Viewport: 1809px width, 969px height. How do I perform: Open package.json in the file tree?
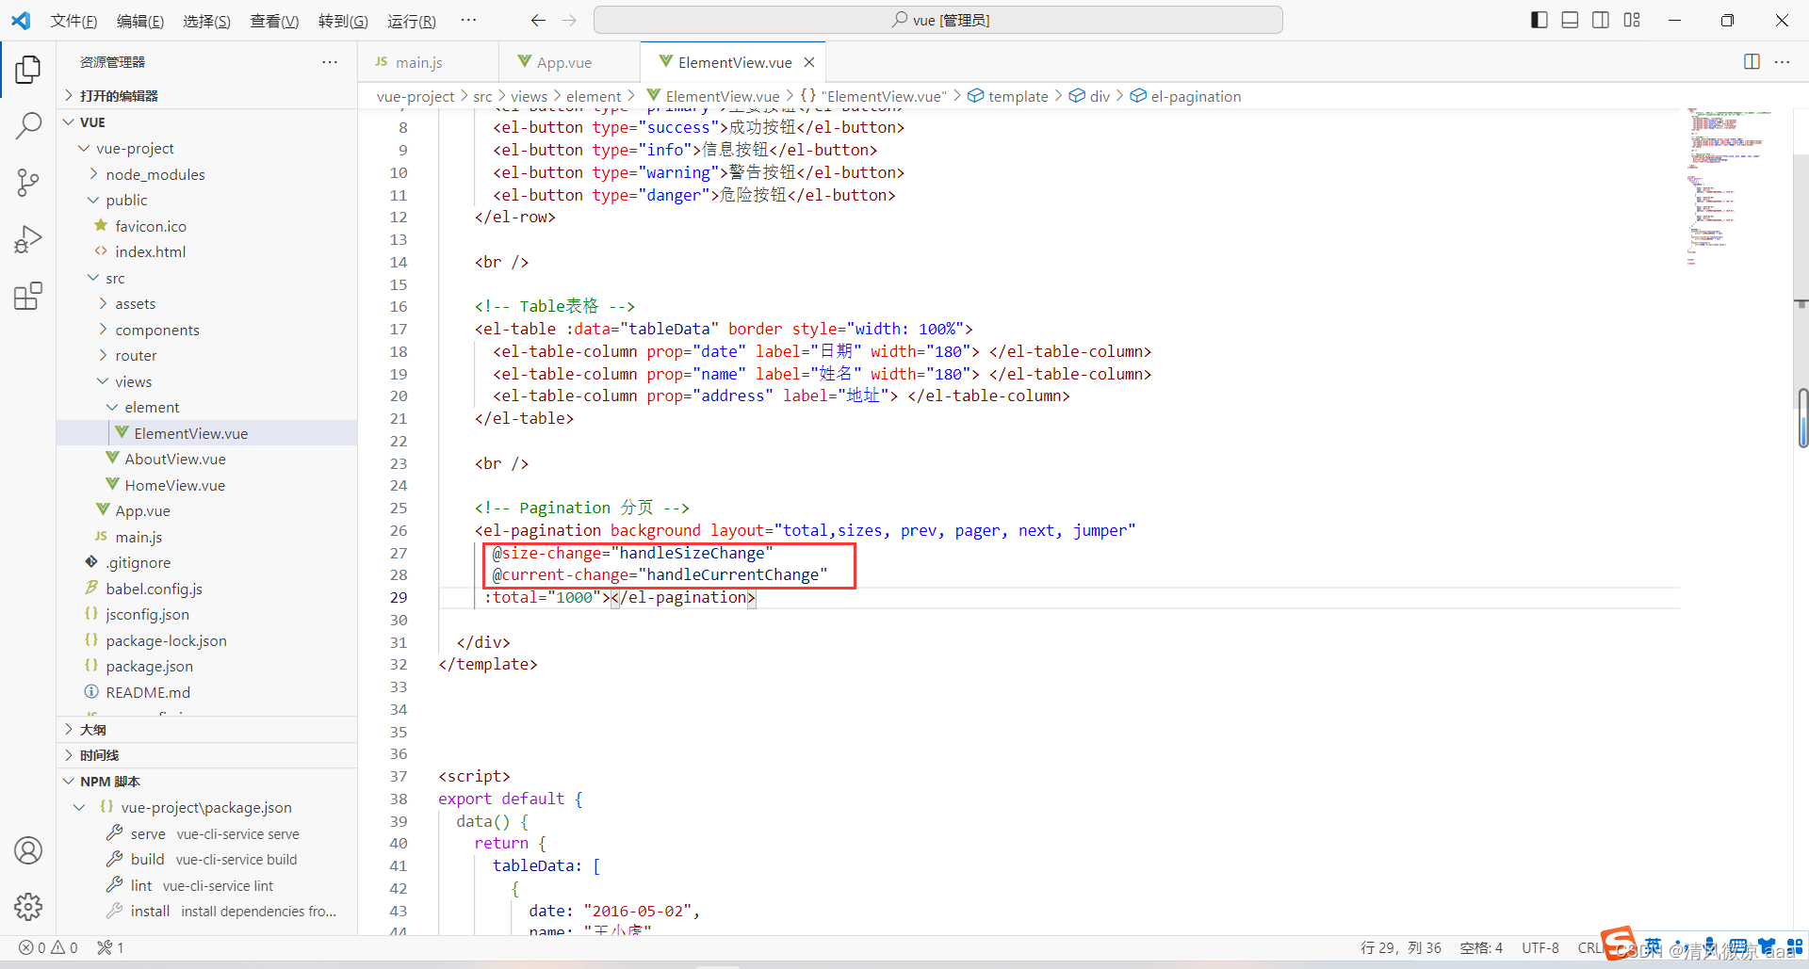(x=149, y=667)
